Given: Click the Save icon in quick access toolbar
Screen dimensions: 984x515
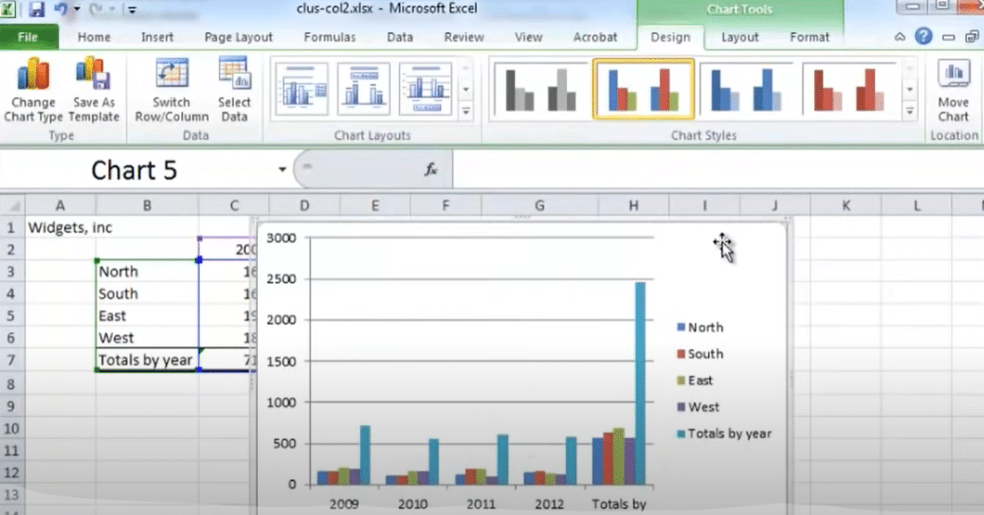Looking at the screenshot, I should click(37, 9).
